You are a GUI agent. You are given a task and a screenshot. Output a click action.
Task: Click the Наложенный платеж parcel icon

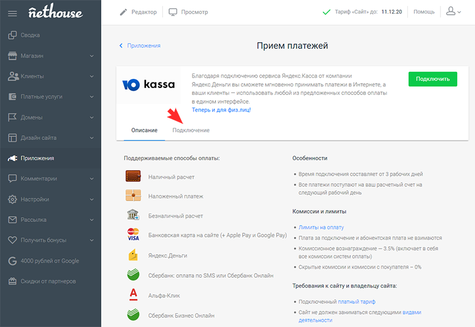click(133, 195)
